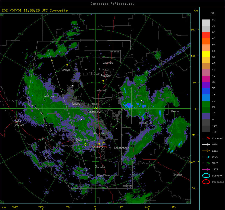Screen dimensions: 225x210
Task: Select the magenta 42 dBZ color swatch
Action: click(206, 79)
